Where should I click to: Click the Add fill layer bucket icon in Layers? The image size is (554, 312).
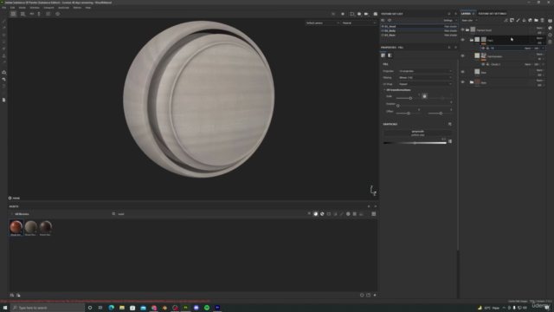pos(524,21)
